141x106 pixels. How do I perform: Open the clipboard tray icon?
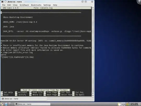(x=120, y=104)
